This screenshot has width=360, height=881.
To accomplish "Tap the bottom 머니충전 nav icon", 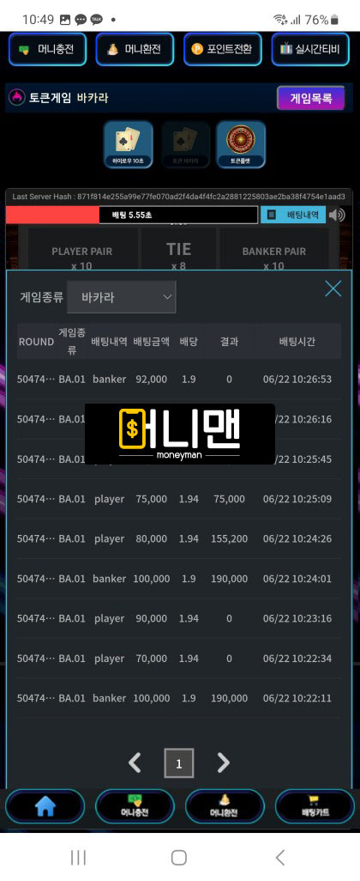I will pyautogui.click(x=135, y=807).
